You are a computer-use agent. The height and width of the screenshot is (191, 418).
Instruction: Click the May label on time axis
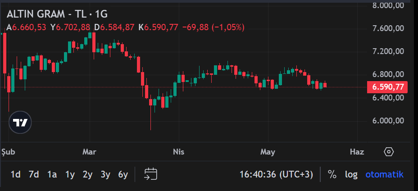click(x=268, y=152)
